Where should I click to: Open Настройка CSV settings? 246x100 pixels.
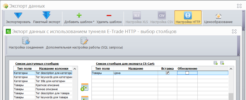point(162,18)
